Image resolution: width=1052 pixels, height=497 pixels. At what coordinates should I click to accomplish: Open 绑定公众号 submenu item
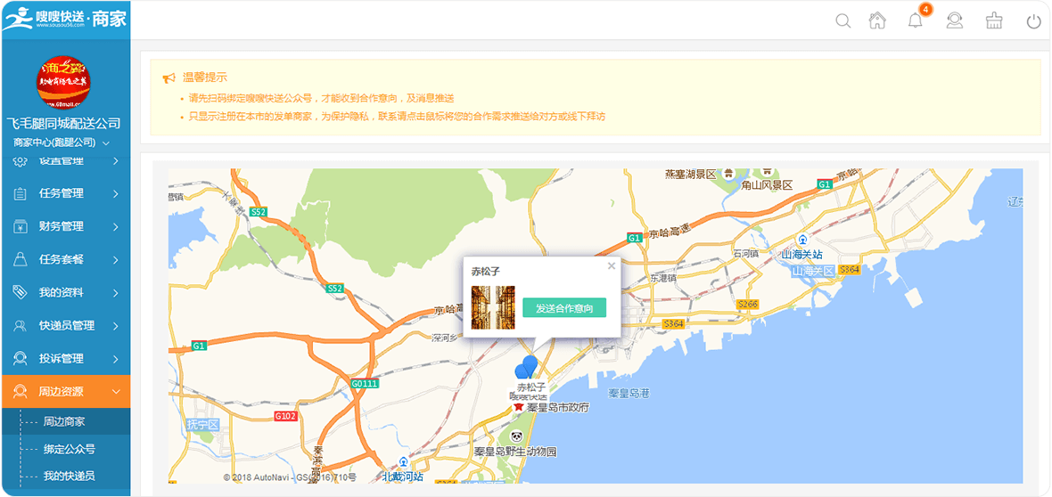click(x=69, y=449)
